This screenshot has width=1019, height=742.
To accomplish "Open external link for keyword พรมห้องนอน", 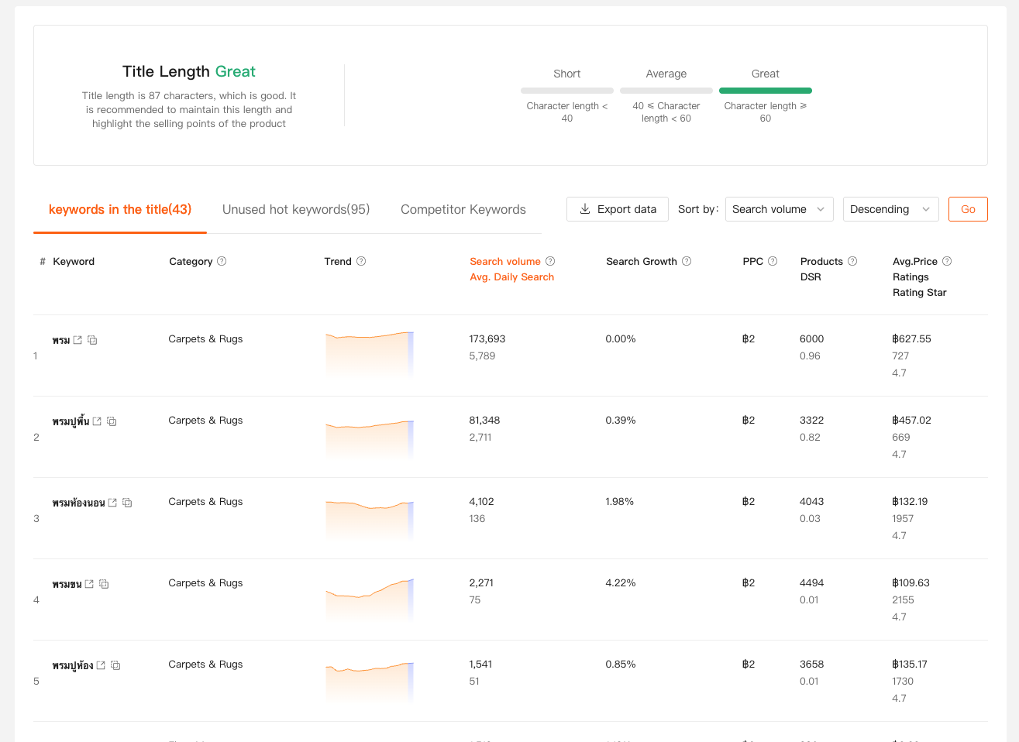I will coord(112,503).
